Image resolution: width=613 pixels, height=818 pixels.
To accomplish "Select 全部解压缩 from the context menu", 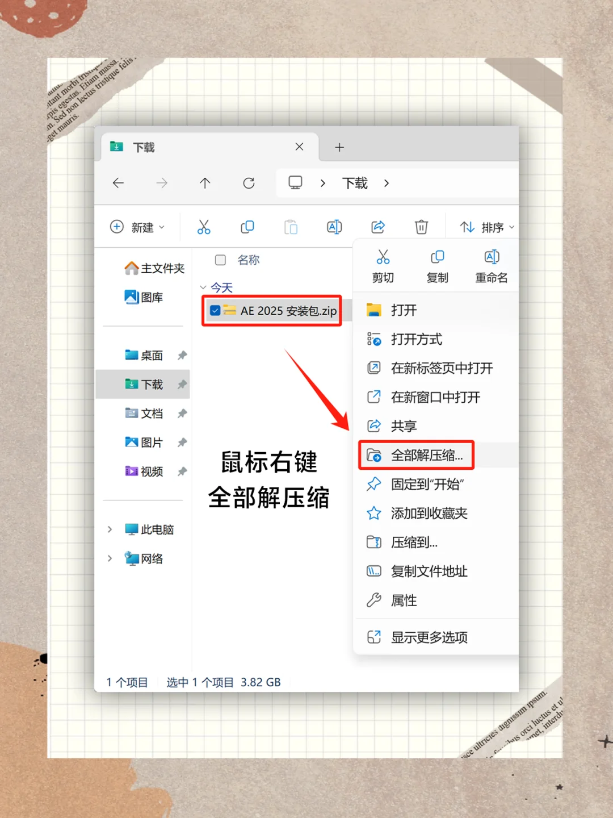I will click(429, 454).
